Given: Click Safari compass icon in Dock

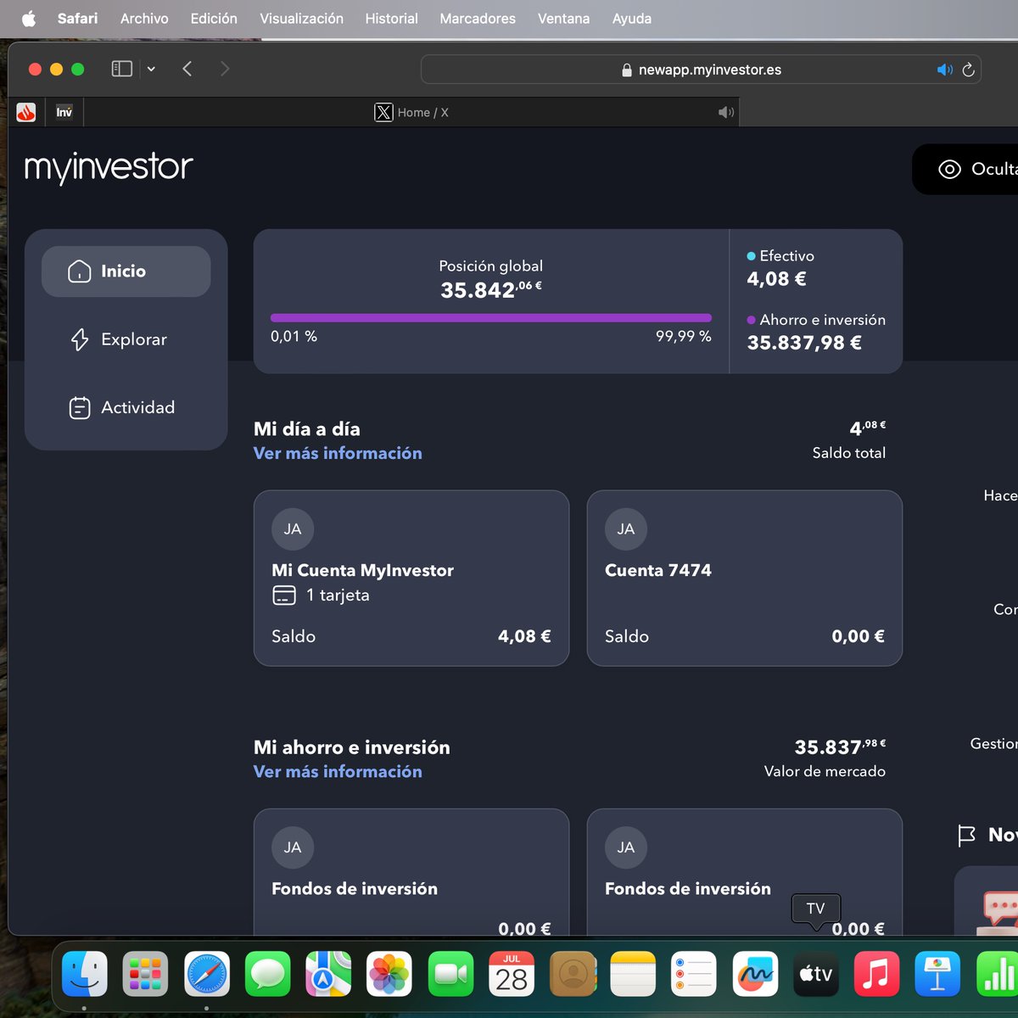Looking at the screenshot, I should (207, 974).
